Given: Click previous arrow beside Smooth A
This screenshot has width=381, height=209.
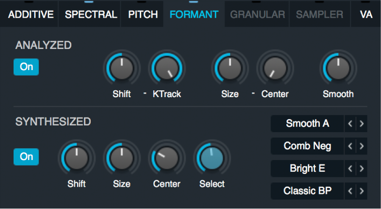Looking at the screenshot, I should coord(350,124).
